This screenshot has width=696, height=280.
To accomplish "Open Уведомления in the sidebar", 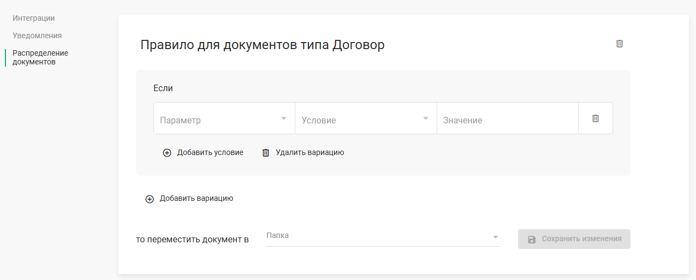I will pos(37,35).
